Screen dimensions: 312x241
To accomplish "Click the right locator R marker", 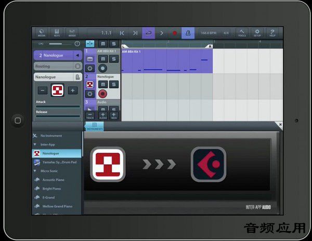I will click(x=210, y=47).
